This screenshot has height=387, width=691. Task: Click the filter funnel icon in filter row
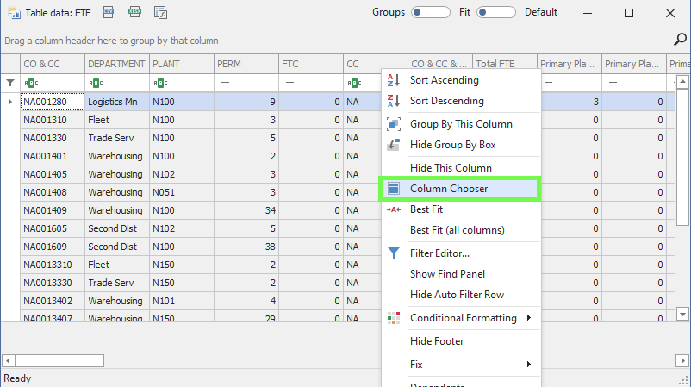point(10,83)
